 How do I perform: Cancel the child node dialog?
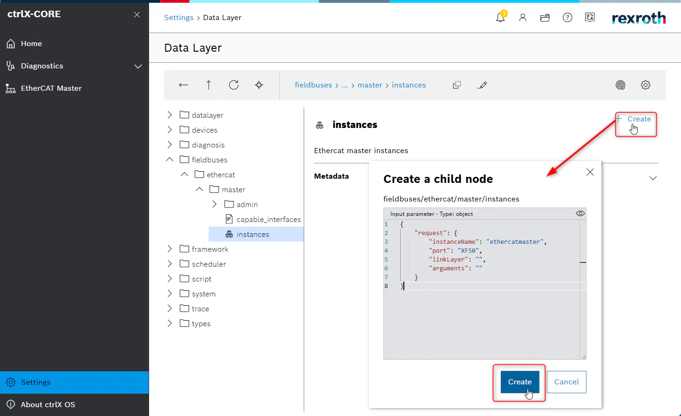(x=566, y=382)
